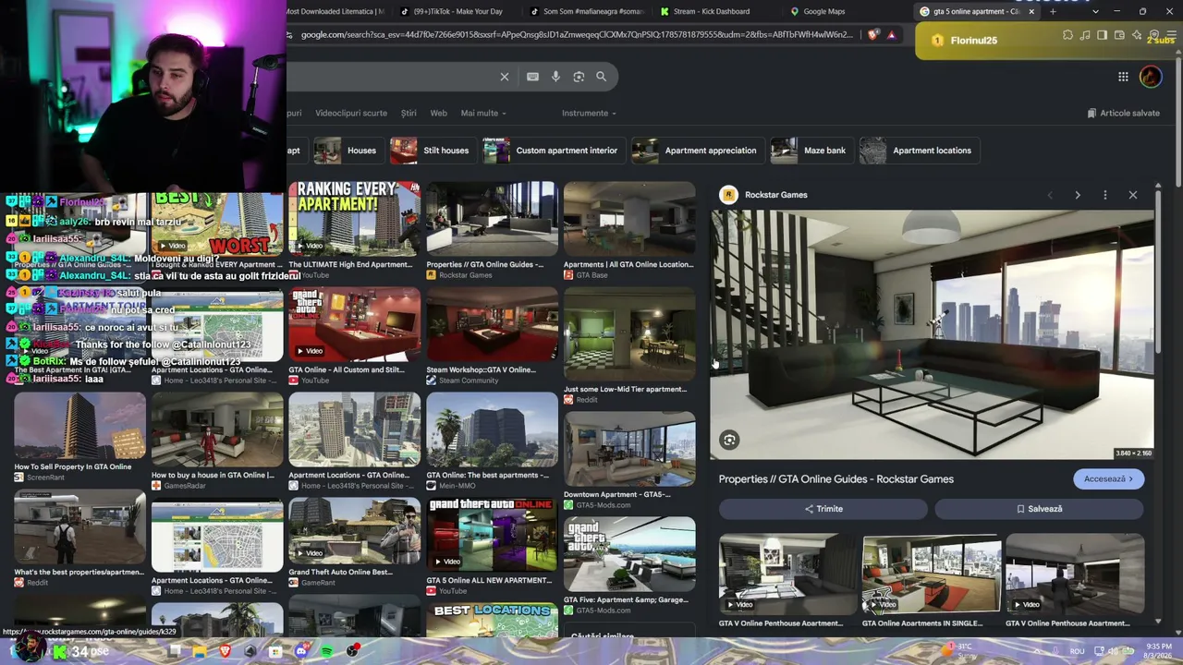The height and width of the screenshot is (665, 1183).
Task: Open Discord from the taskbar
Action: (301, 651)
